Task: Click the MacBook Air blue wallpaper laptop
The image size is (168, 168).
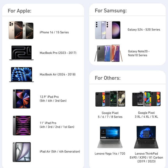Action: [x=21, y=75]
